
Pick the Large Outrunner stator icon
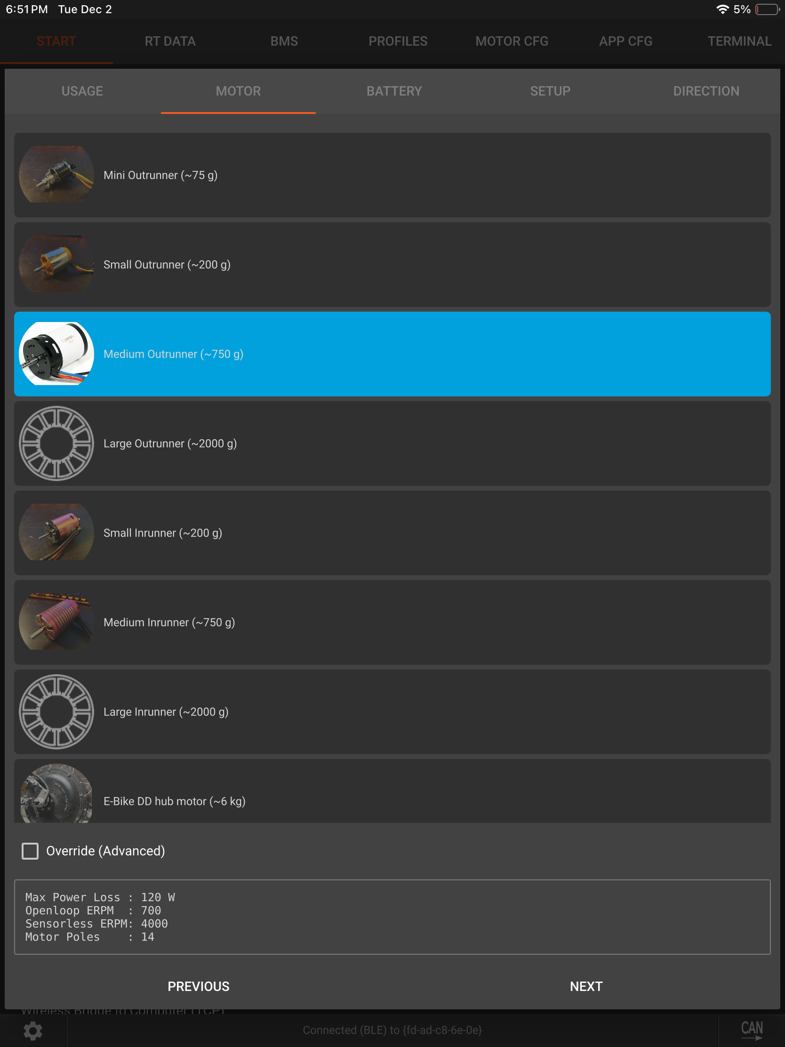56,443
